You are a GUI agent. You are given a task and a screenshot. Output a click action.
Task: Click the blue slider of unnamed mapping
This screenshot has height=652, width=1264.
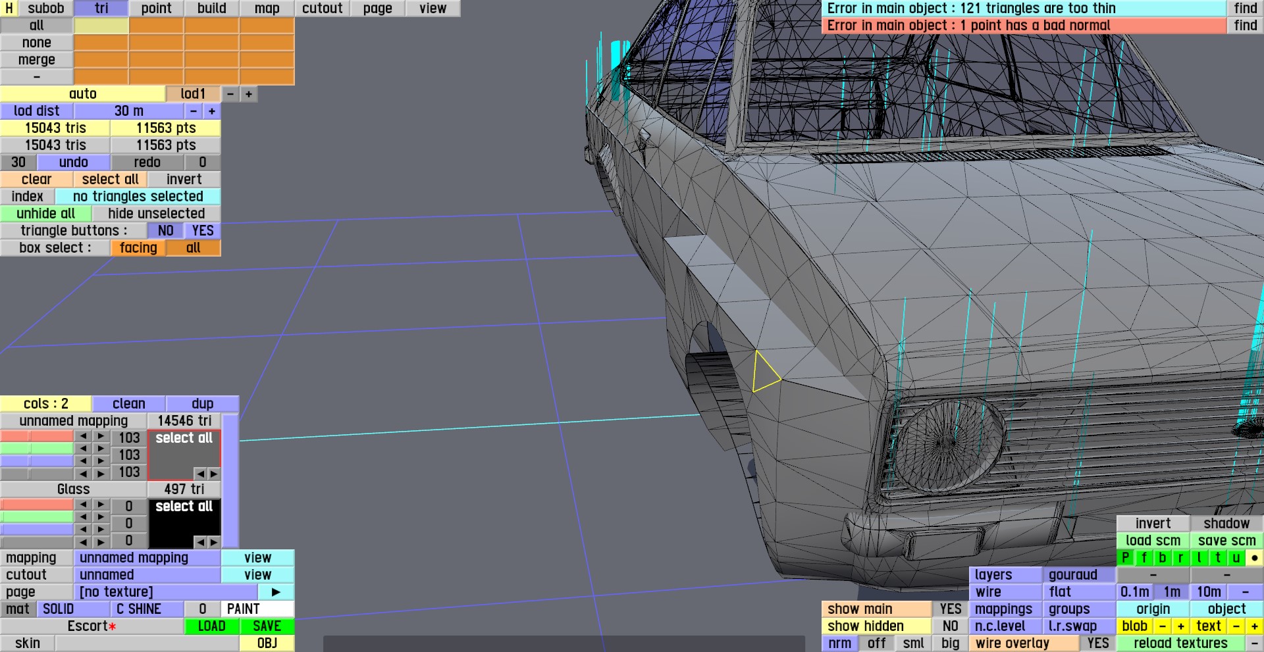[37, 461]
